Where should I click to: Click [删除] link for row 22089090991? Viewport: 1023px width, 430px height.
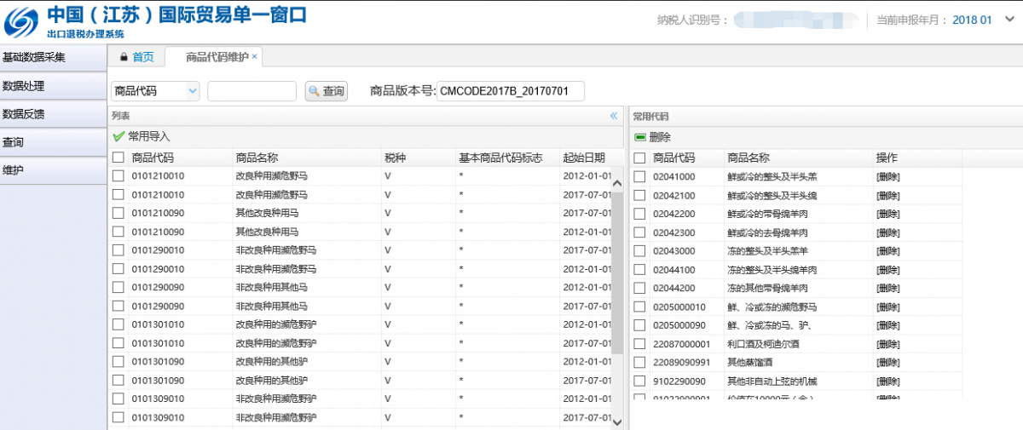[887, 363]
